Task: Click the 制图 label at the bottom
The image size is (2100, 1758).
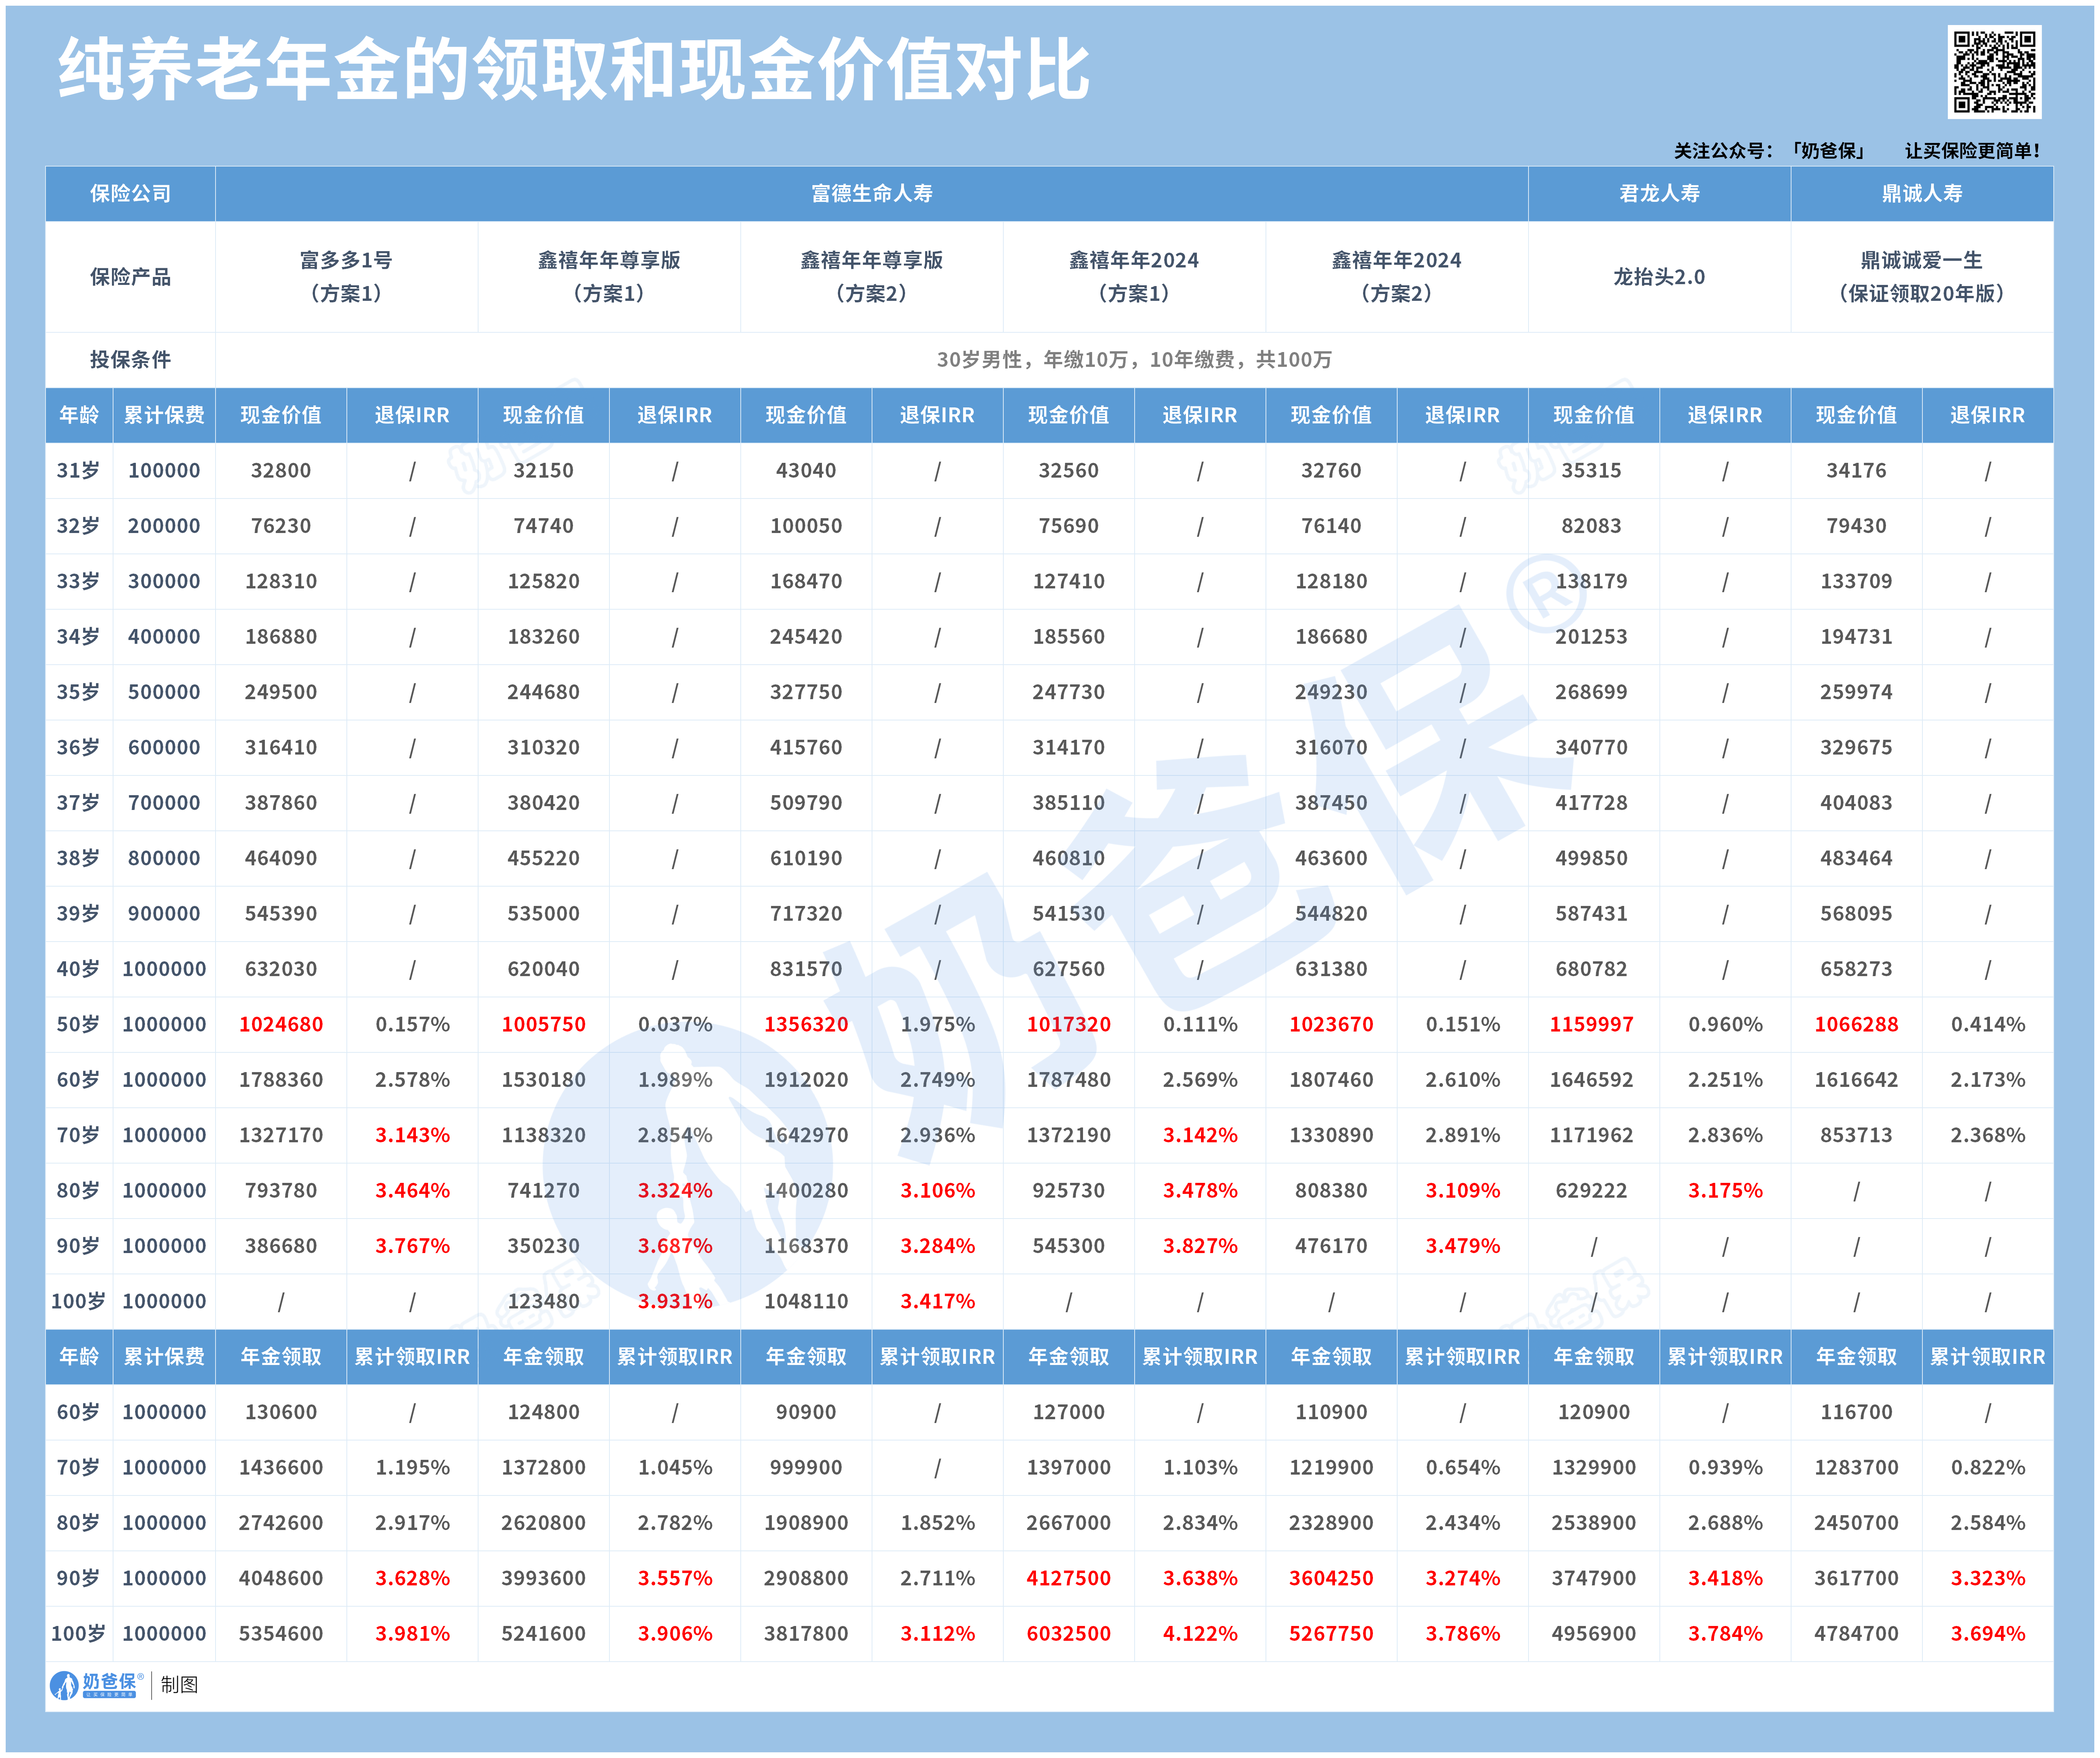Action: tap(179, 1685)
